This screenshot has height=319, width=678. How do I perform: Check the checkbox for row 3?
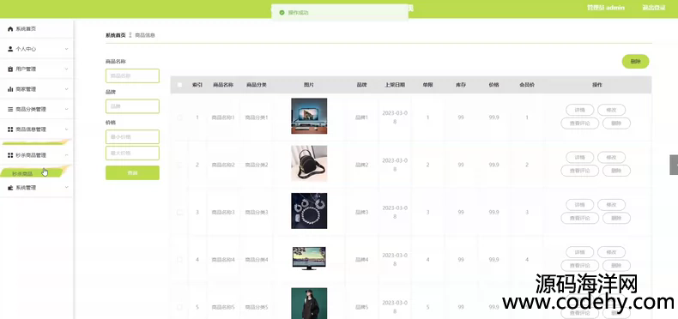click(x=180, y=212)
